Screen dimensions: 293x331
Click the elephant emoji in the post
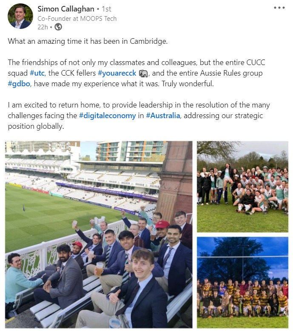point(143,73)
